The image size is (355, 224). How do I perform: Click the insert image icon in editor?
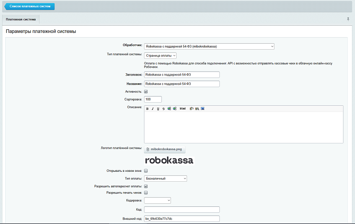(202, 109)
